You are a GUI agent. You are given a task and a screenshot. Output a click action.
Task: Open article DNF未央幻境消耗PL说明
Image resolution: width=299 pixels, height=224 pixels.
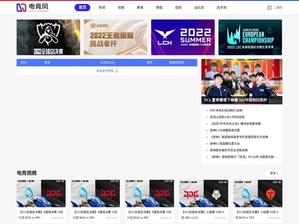coord(226,110)
